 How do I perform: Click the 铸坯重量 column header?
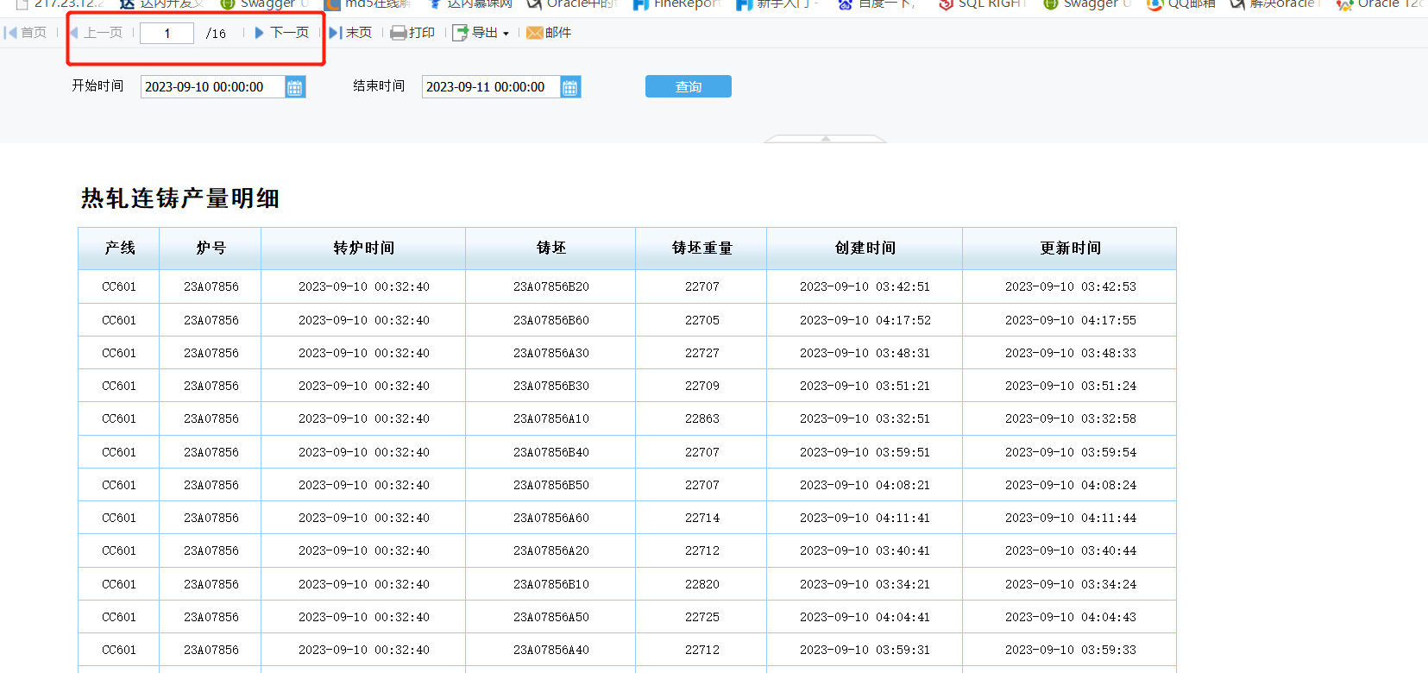(x=701, y=248)
